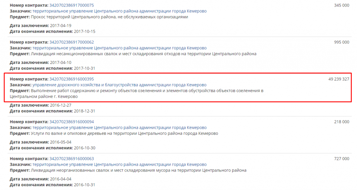Click subject text about Ликвидация несанкционированных свалок
Viewport: 357px width, 190px height.
coord(143,53)
